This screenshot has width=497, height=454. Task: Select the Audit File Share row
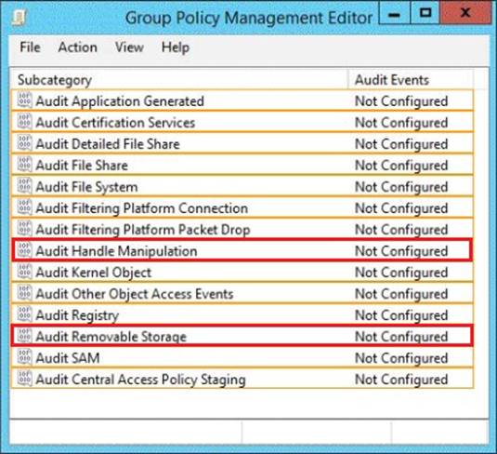coord(242,165)
